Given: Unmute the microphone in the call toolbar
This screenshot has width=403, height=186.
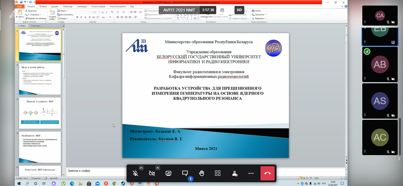Looking at the screenshot, I should click(135, 173).
